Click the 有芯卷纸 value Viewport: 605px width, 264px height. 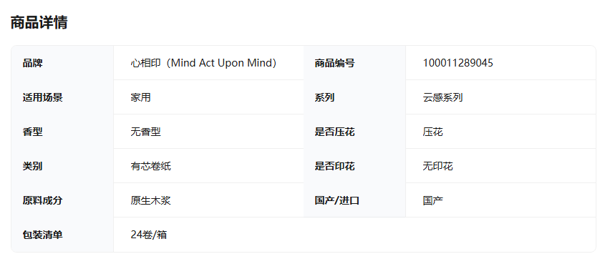click(x=150, y=166)
